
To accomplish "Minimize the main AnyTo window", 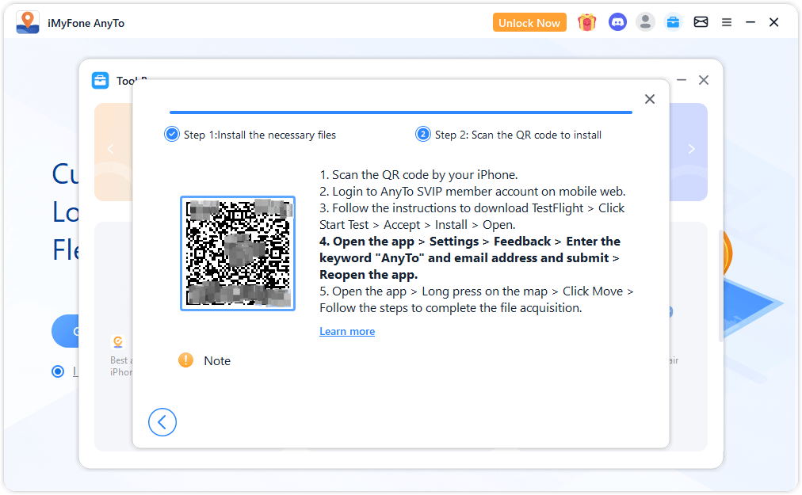I will [750, 22].
